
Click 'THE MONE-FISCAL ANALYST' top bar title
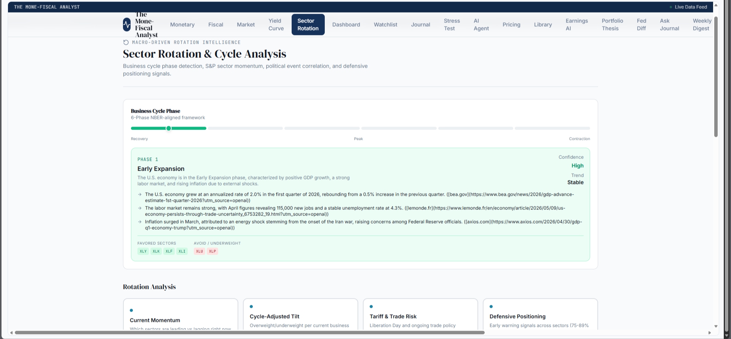coord(47,7)
